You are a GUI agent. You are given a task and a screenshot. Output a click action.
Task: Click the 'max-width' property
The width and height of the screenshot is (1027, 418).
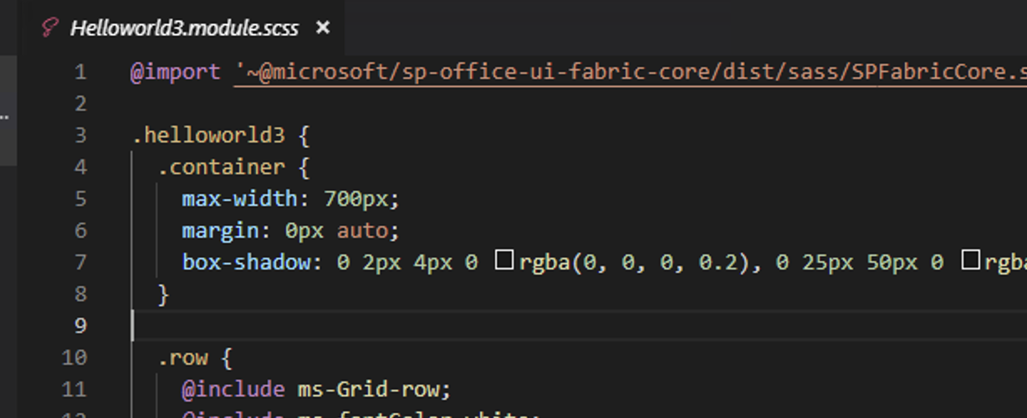tap(239, 199)
